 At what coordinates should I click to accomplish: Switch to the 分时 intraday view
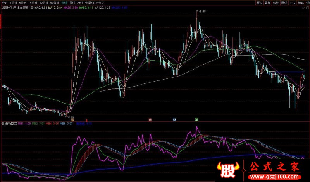[x=5, y=2]
